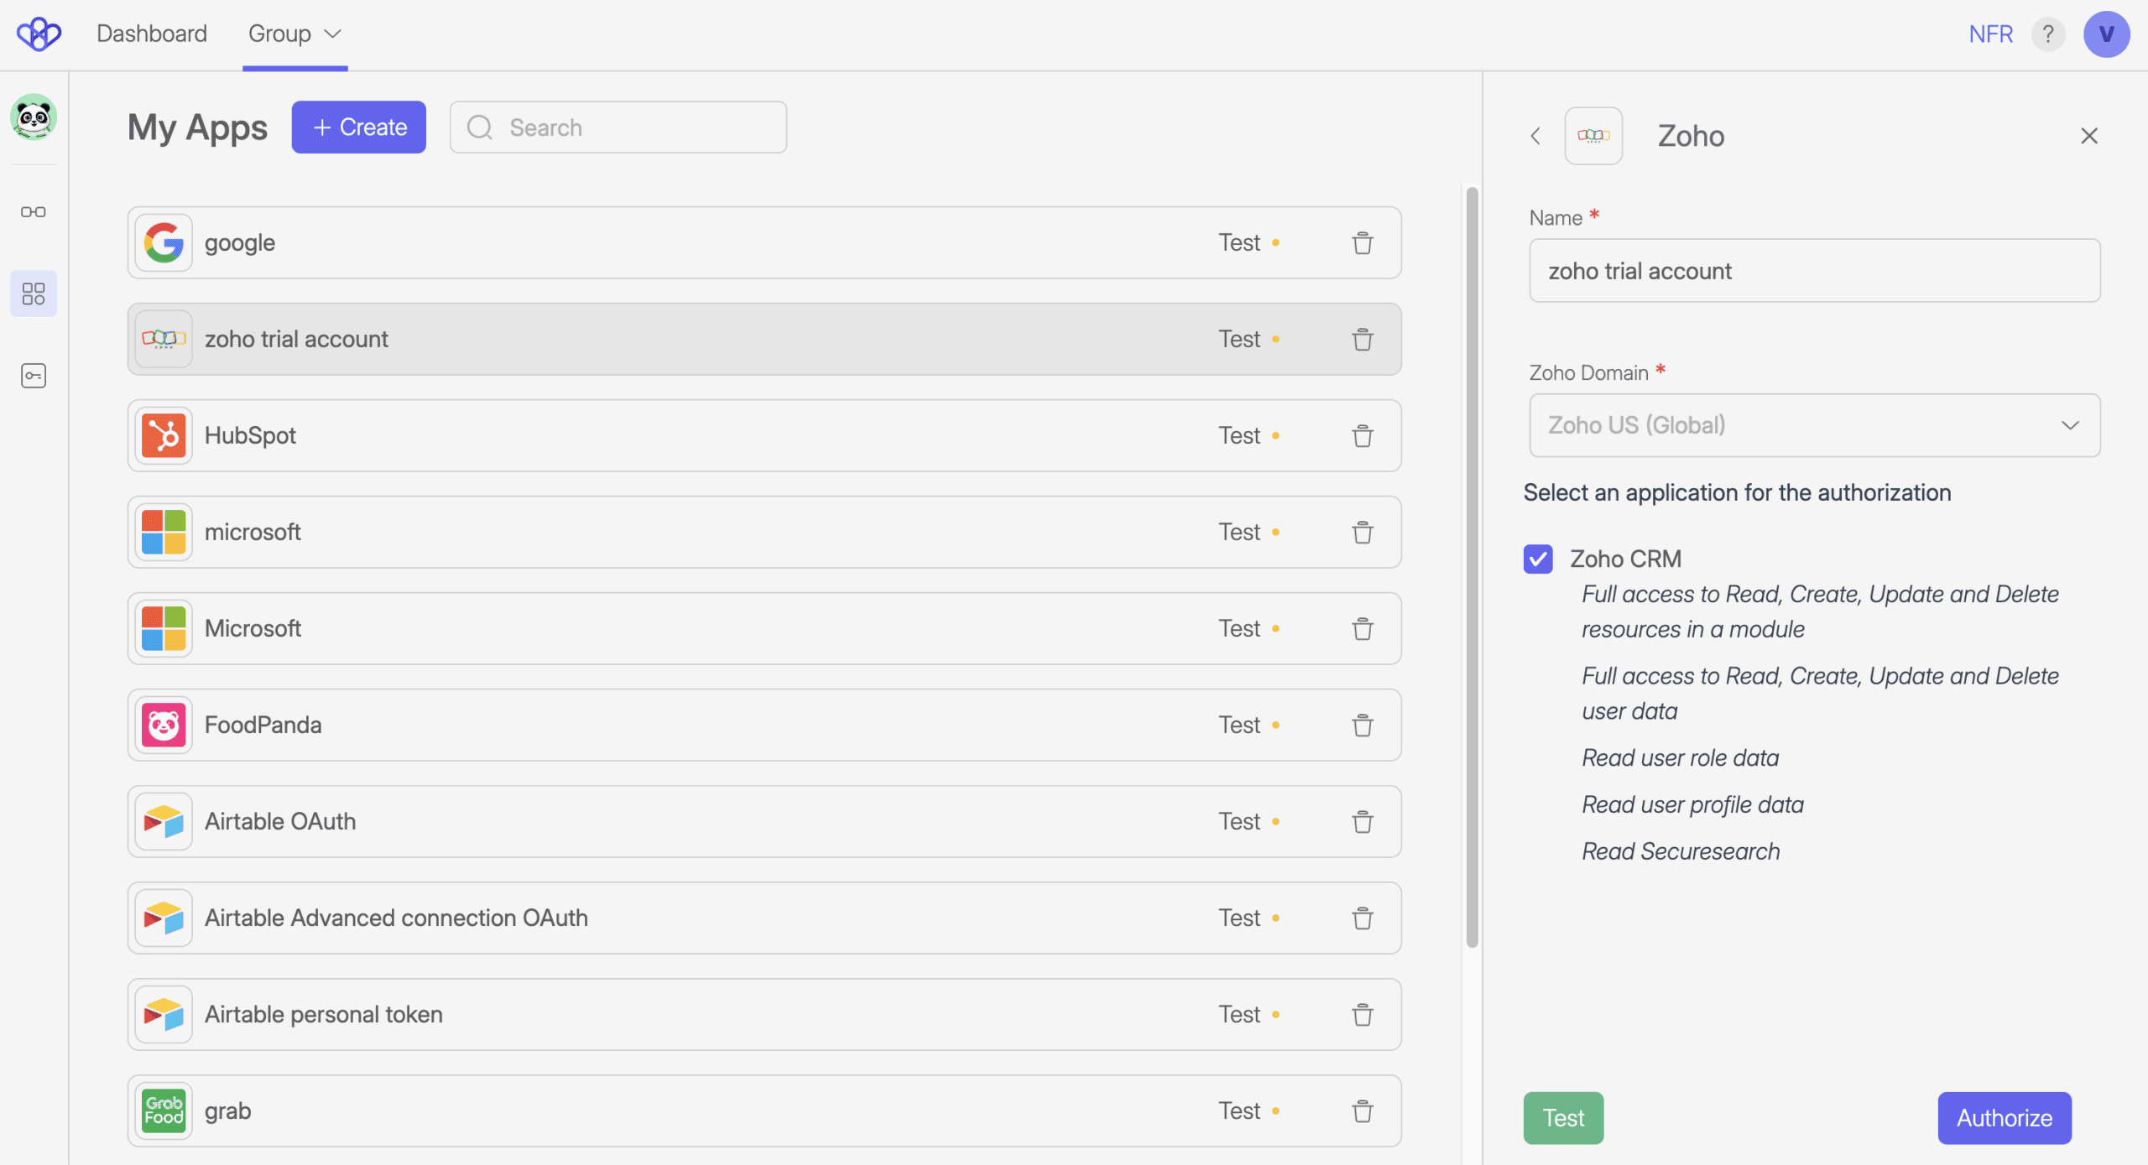Select the google app row
Image resolution: width=2148 pixels, height=1165 pixels.
764,243
